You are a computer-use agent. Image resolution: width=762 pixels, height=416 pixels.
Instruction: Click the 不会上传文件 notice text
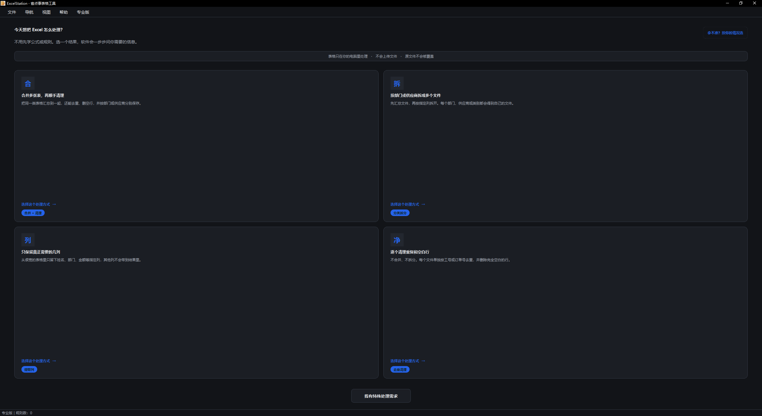[x=386, y=56]
